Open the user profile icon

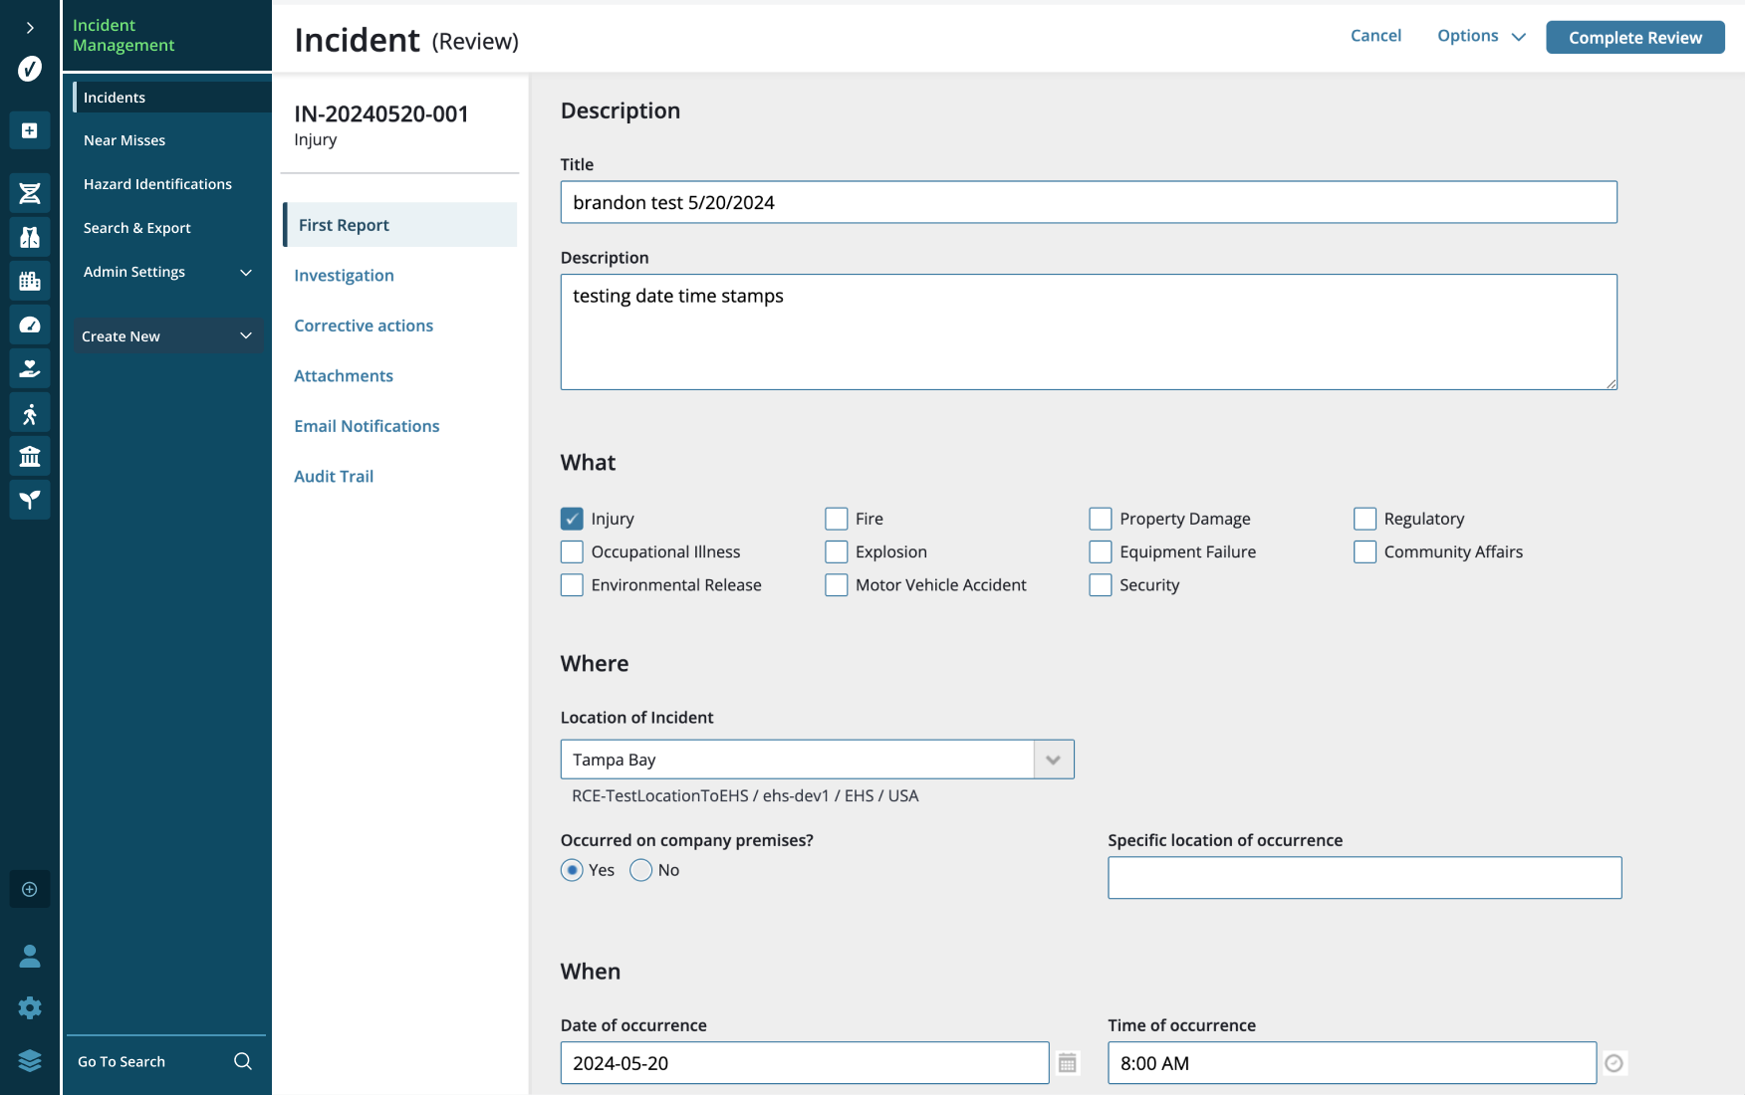pyautogui.click(x=30, y=957)
